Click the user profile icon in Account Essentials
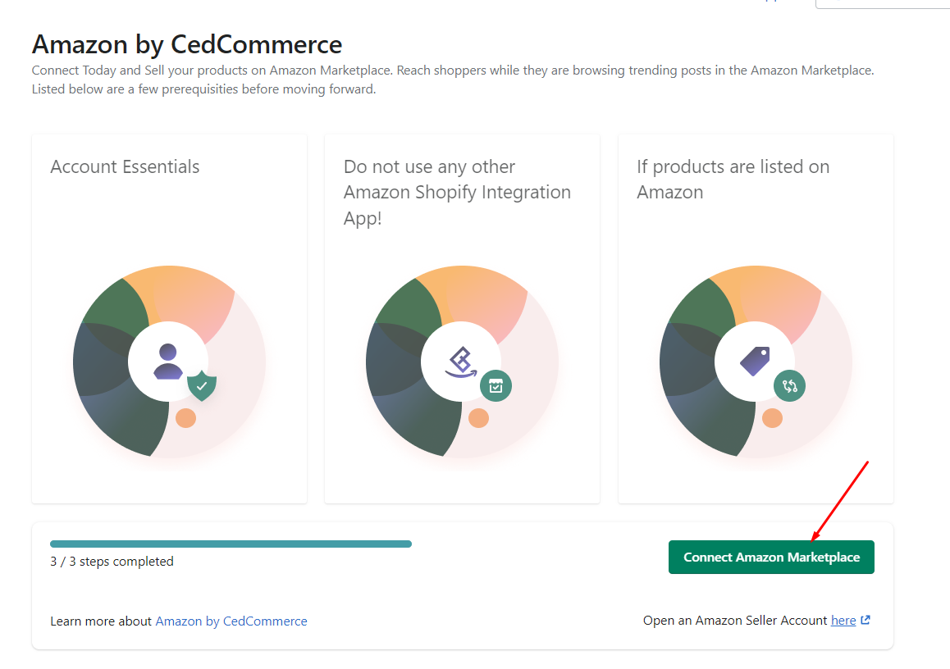 pos(168,362)
